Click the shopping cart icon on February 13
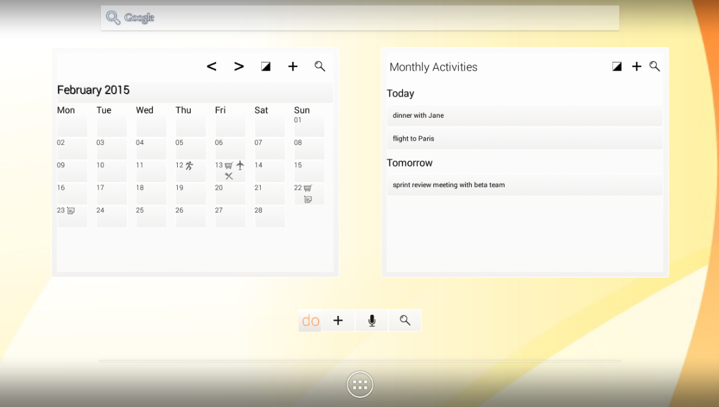The height and width of the screenshot is (407, 719). click(x=228, y=165)
